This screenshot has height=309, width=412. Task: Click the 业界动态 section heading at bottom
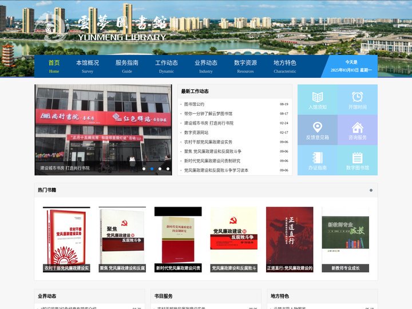47,296
